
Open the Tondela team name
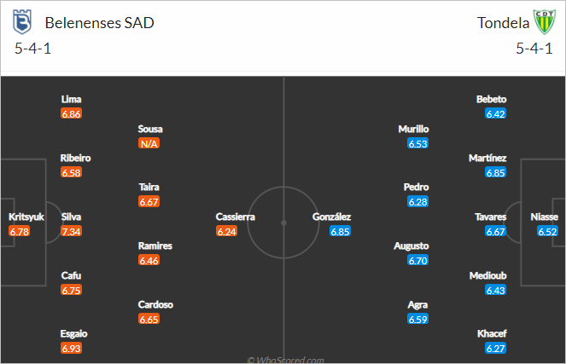point(503,23)
